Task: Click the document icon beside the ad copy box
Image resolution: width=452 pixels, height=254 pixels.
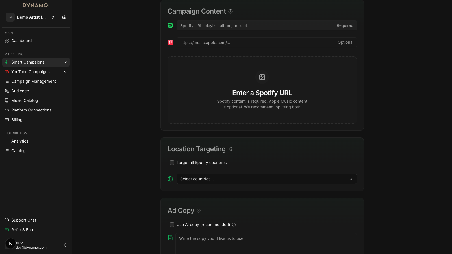Action: [x=170, y=238]
